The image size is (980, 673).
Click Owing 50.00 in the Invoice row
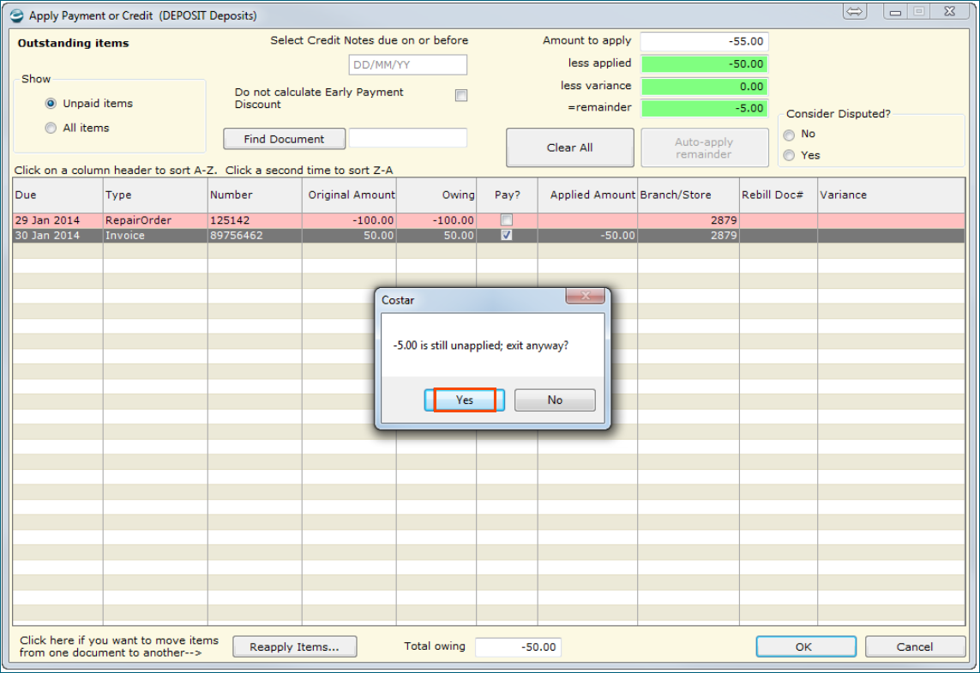(436, 235)
